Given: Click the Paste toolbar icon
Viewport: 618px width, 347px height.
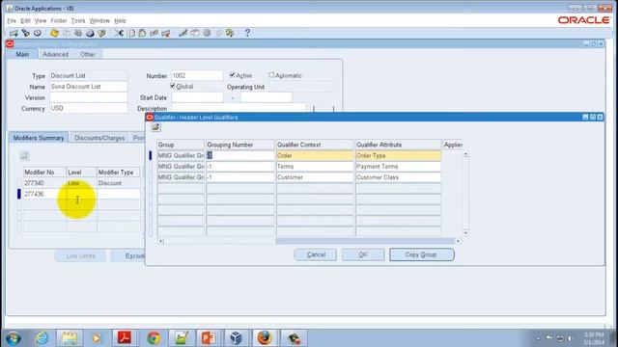Looking at the screenshot, I should tap(142, 33).
